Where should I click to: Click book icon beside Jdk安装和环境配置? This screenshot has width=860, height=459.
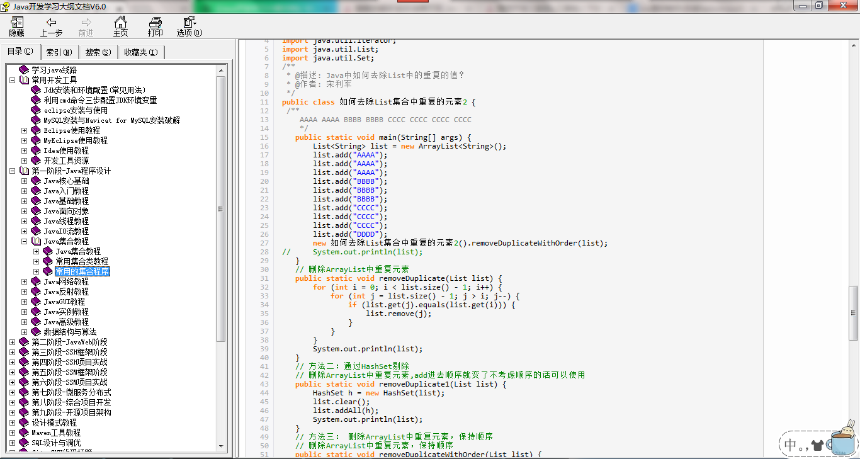(36, 90)
